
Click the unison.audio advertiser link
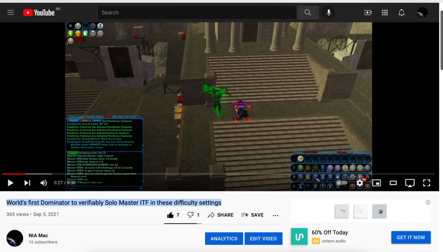coord(334,241)
